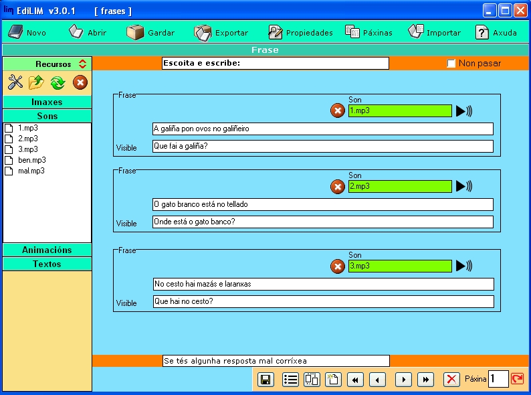Select ben.mp3 in the sounds list
The width and height of the screenshot is (531, 395).
click(31, 160)
